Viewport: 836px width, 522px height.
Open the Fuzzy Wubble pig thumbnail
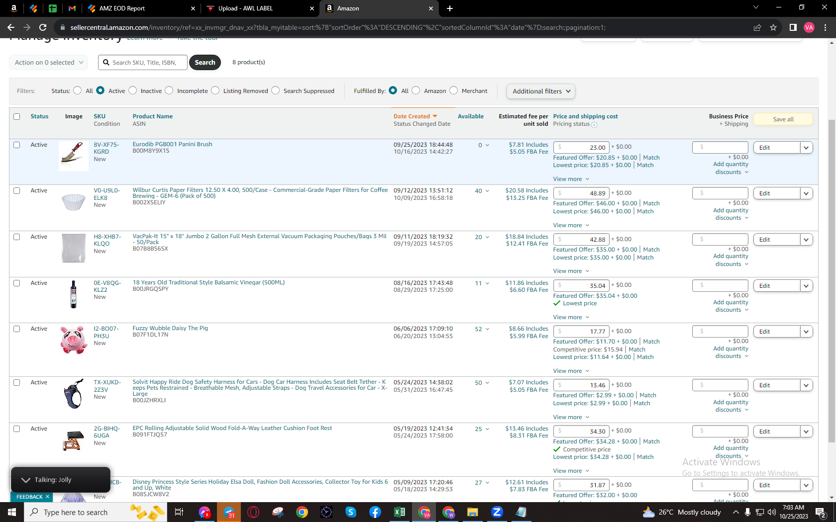click(73, 340)
